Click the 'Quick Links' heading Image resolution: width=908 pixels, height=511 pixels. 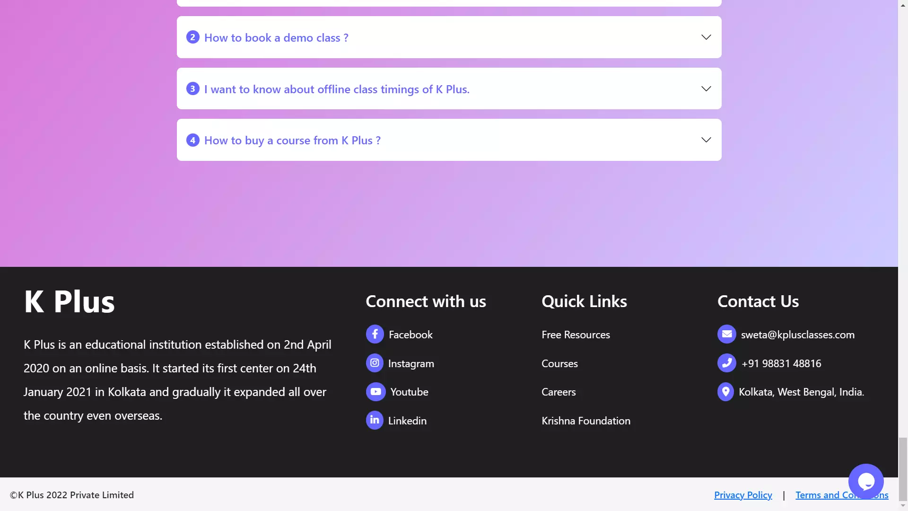click(x=584, y=301)
